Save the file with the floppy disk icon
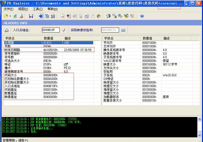The width and height of the screenshot is (203, 142). (31, 16)
